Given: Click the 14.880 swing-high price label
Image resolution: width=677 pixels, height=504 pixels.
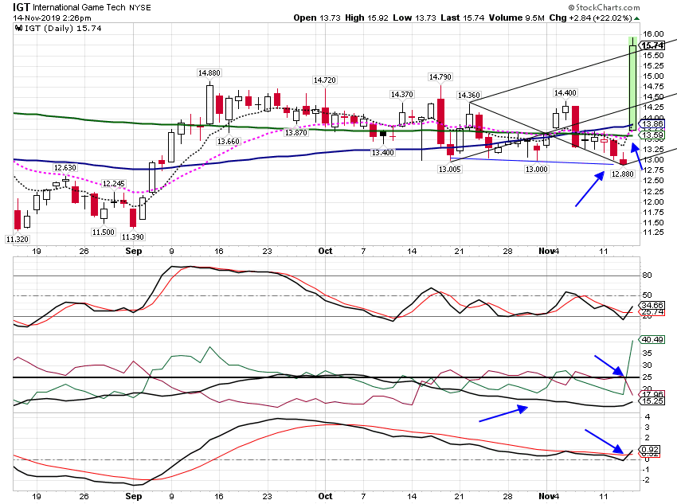Looking at the screenshot, I should [209, 73].
